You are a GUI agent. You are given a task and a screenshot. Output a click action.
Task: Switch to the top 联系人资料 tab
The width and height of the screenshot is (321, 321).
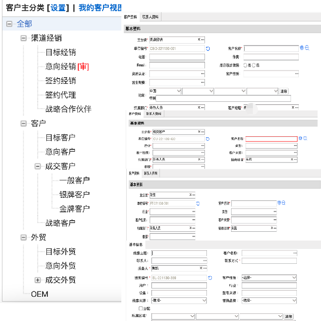[x=151, y=17]
